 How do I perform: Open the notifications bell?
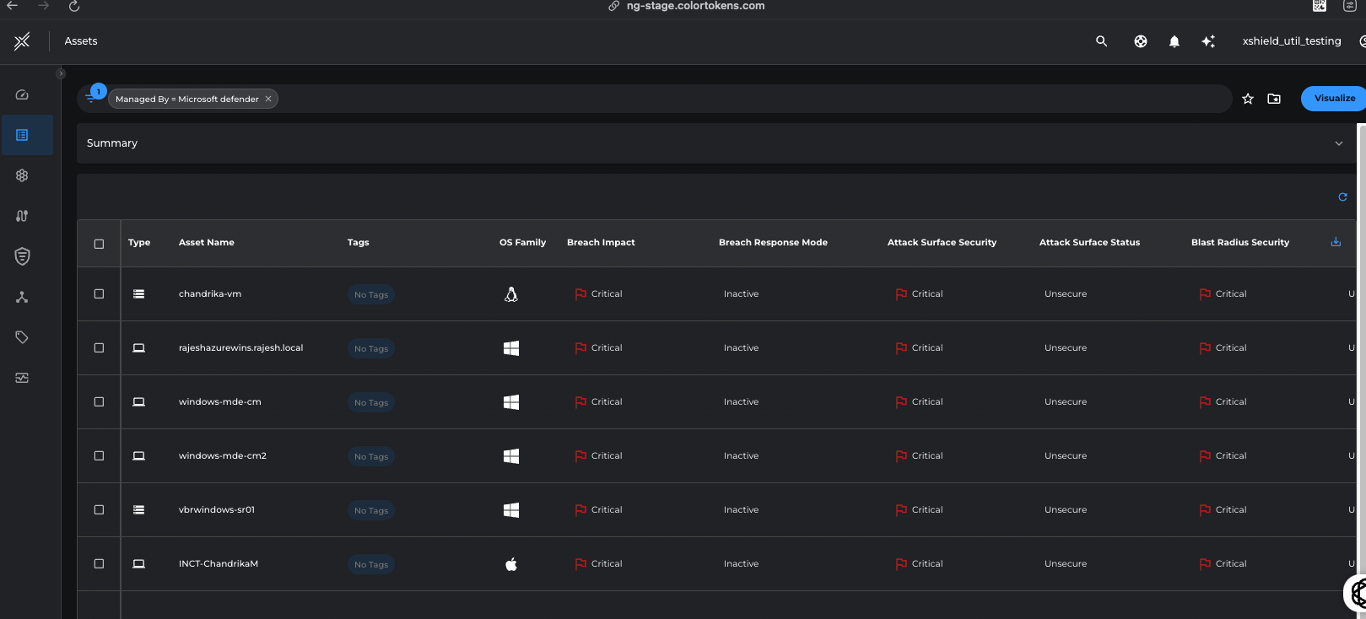click(1174, 41)
